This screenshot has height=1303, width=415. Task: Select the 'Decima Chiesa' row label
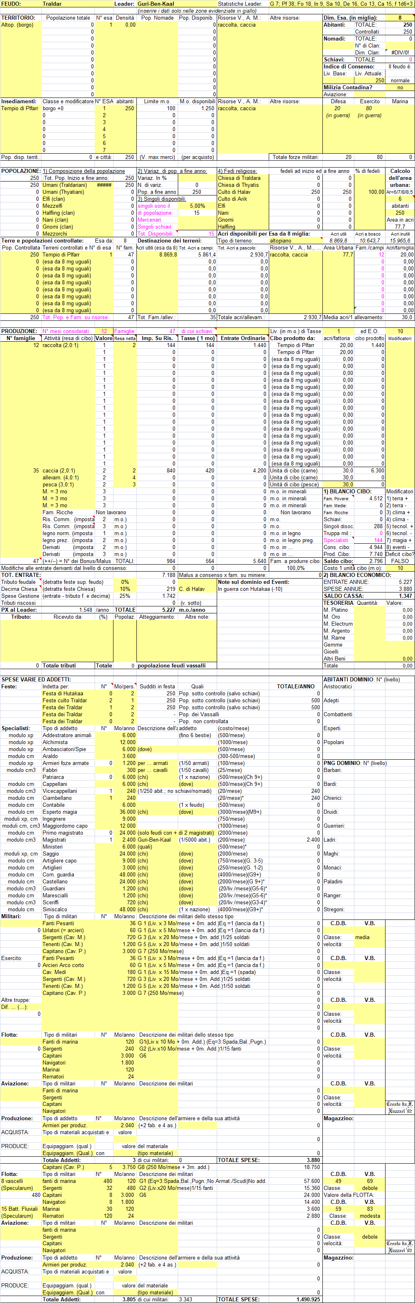tap(19, 589)
